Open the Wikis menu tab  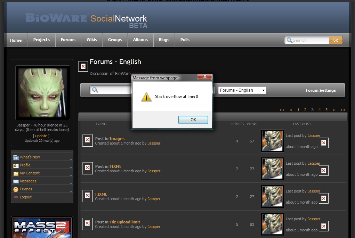click(92, 40)
